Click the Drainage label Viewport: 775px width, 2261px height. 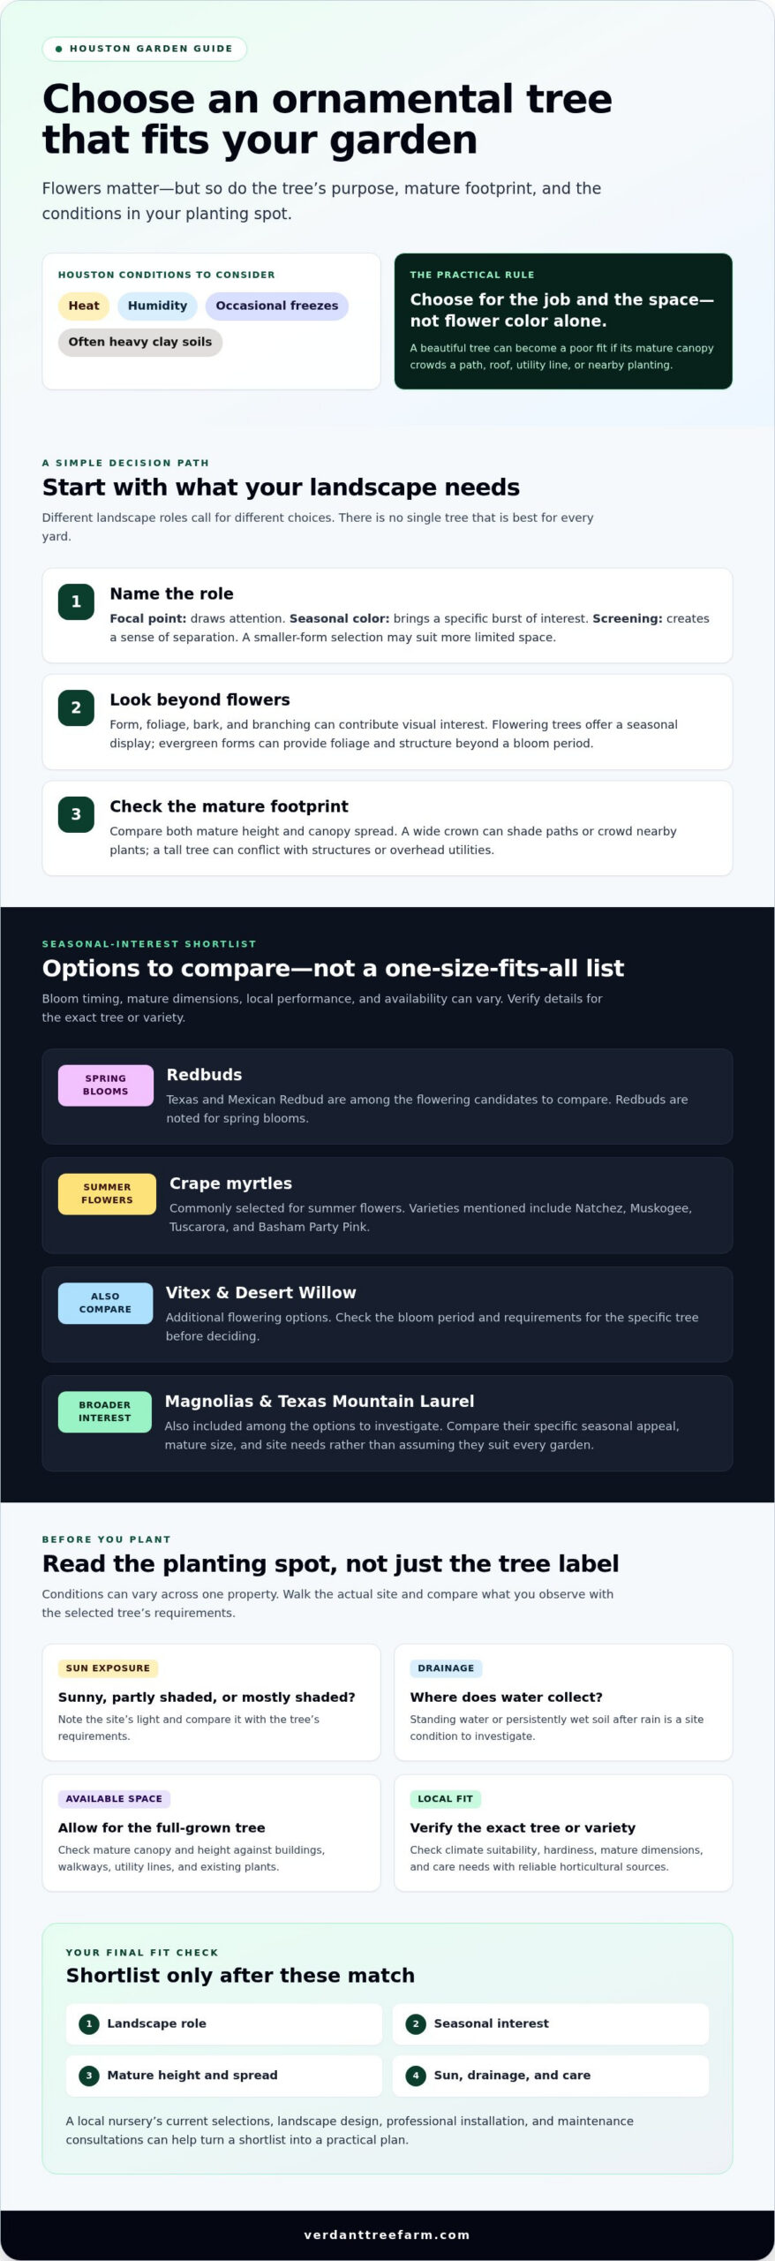click(446, 1668)
